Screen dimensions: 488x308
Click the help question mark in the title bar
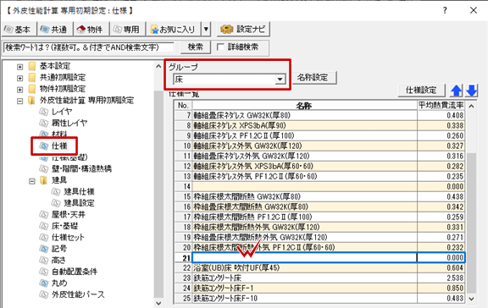pos(445,10)
